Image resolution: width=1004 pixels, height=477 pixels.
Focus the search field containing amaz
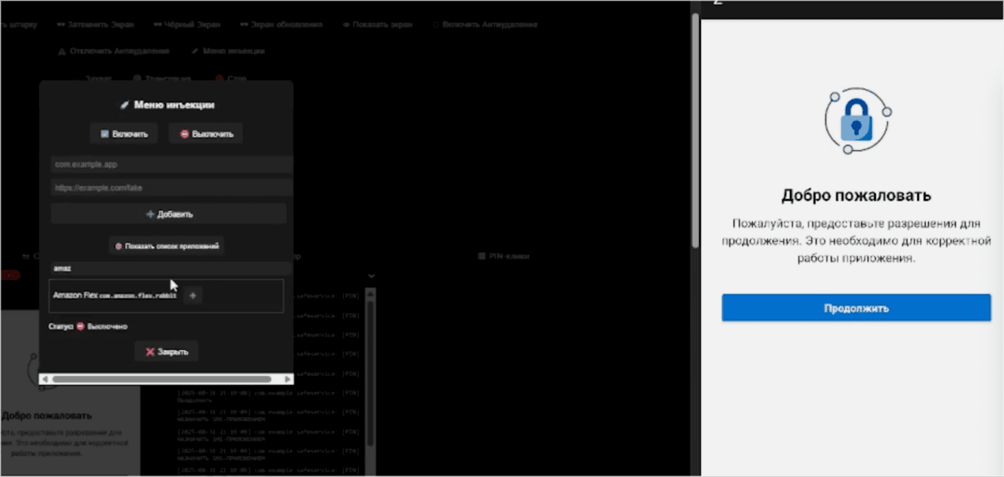[x=169, y=268]
